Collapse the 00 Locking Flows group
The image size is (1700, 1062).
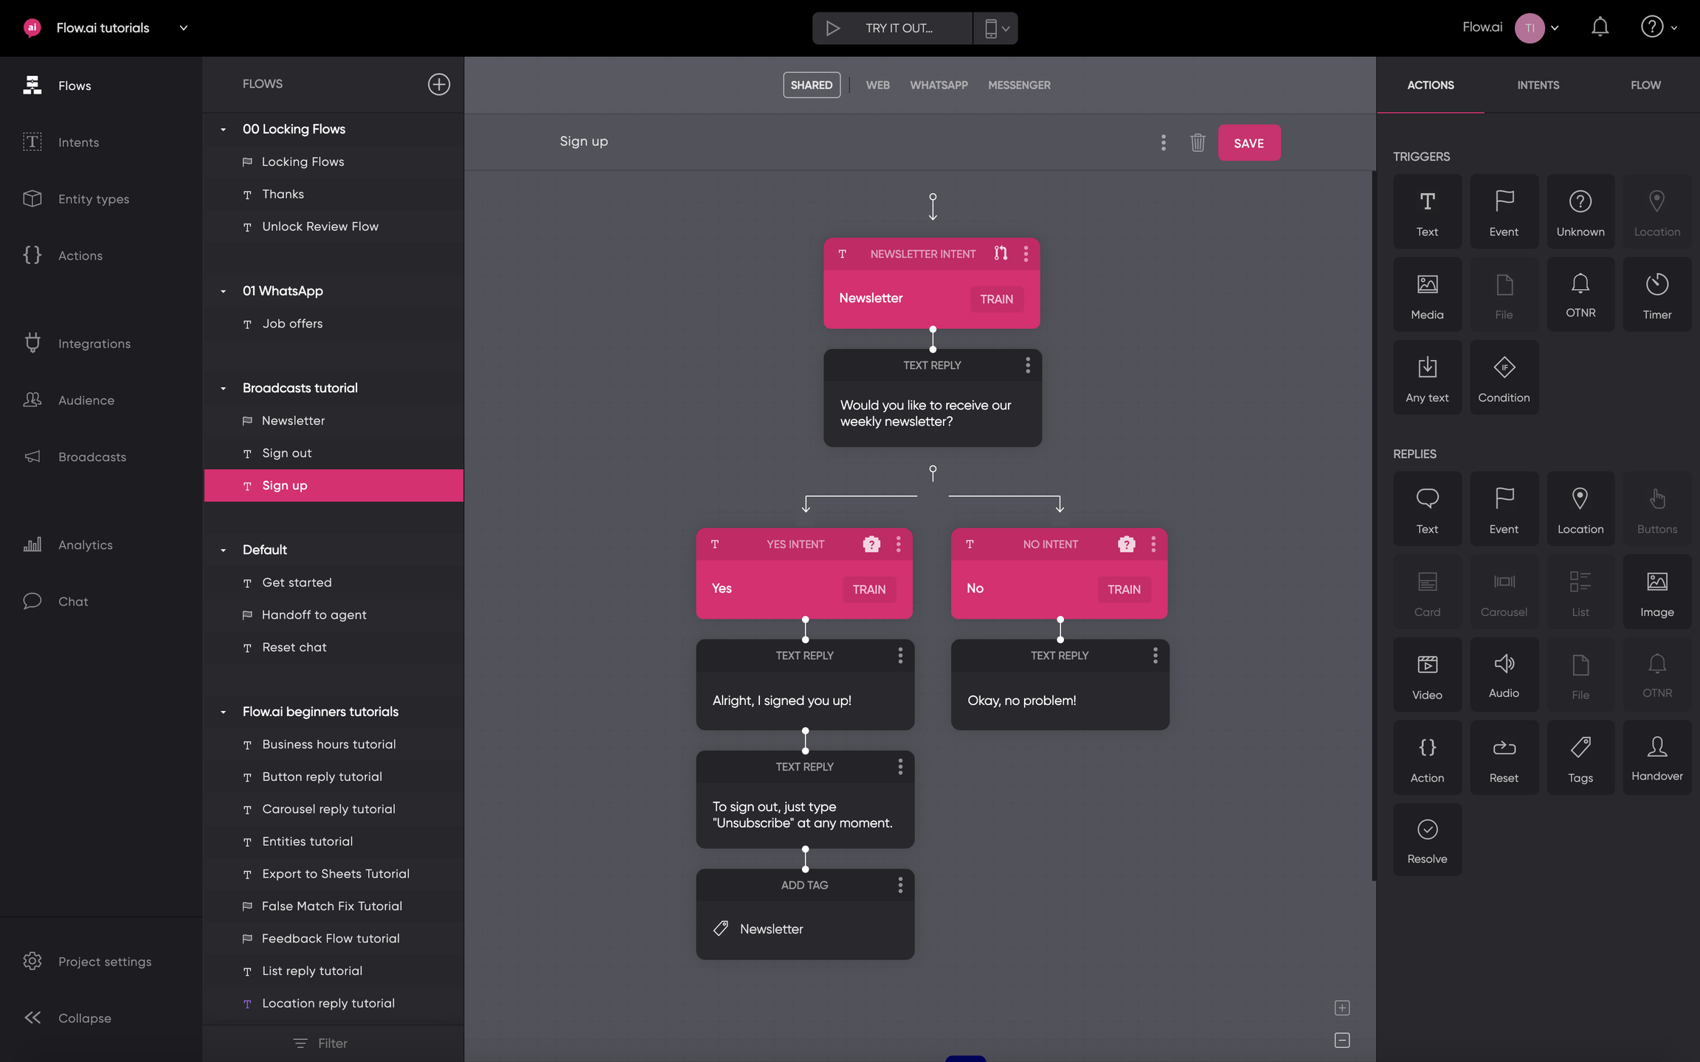pos(224,129)
